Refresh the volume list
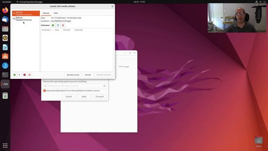268x151 pixels. (58, 25)
